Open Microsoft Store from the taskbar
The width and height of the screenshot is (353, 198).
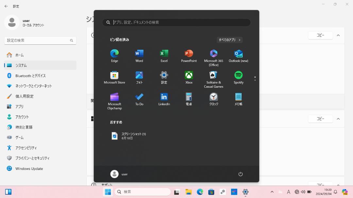click(211, 192)
